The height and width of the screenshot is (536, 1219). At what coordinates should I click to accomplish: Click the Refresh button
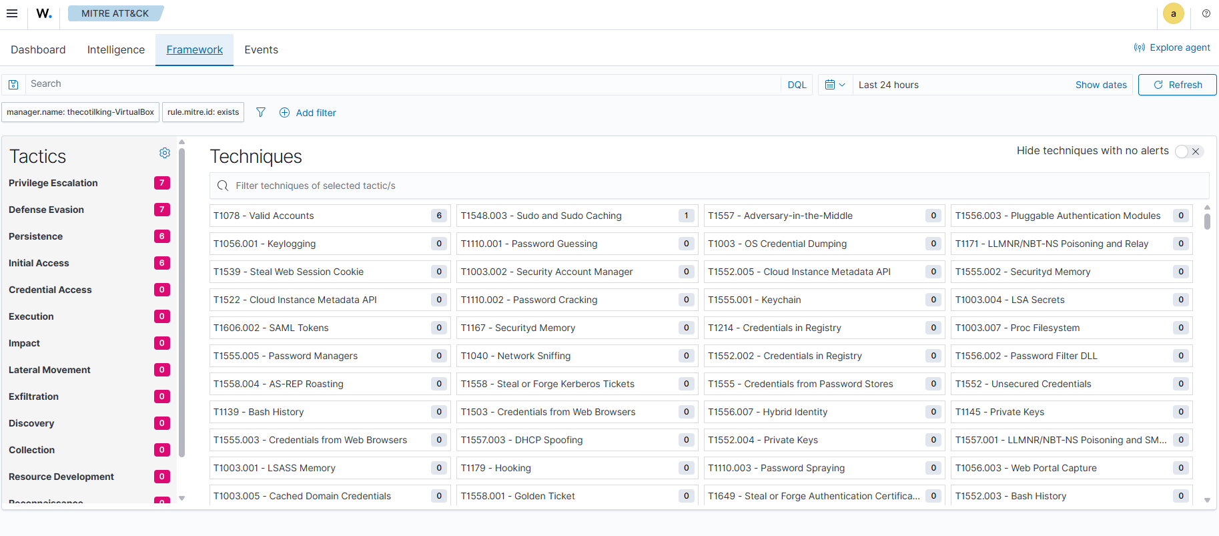(x=1177, y=85)
